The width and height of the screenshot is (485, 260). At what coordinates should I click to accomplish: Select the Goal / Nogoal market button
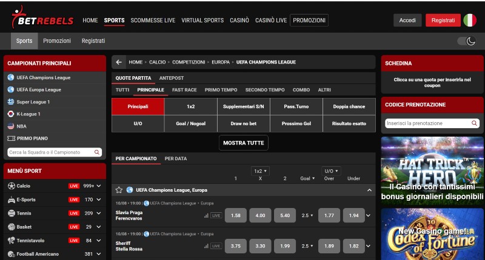190,123
